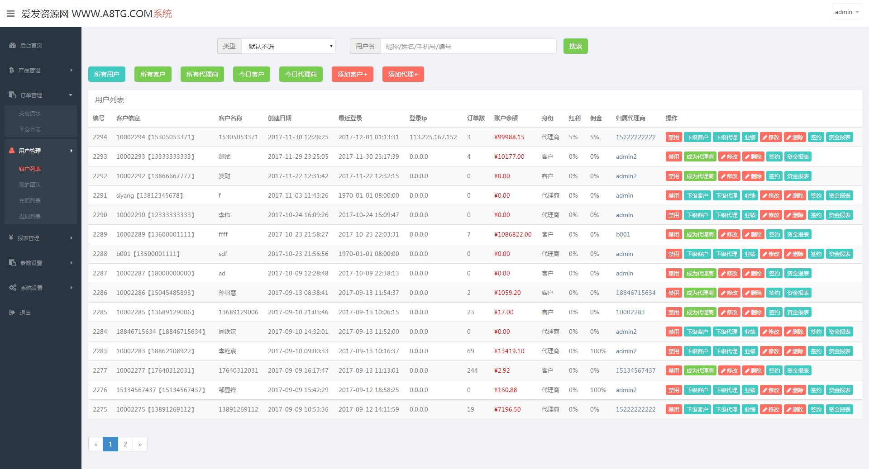This screenshot has height=469, width=869.
Task: Expand the 产品管理 submenu arrow
Action: coord(71,70)
